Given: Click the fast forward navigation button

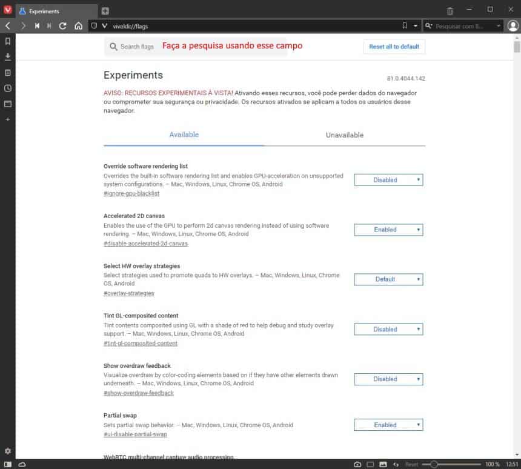Looking at the screenshot, I should click(x=49, y=25).
